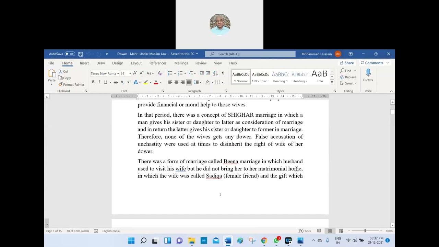Image resolution: width=439 pixels, height=247 pixels.
Task: Center align the text
Action: pyautogui.click(x=176, y=82)
